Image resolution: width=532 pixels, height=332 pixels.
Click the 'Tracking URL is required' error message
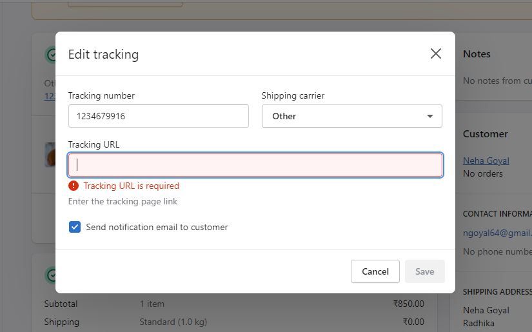pyautogui.click(x=131, y=186)
